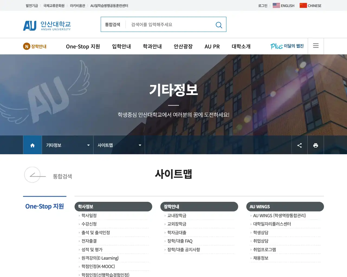Screen dimensions: 347x277
Task: Select the One-Stop 지원 menu item
Action: tap(83, 47)
